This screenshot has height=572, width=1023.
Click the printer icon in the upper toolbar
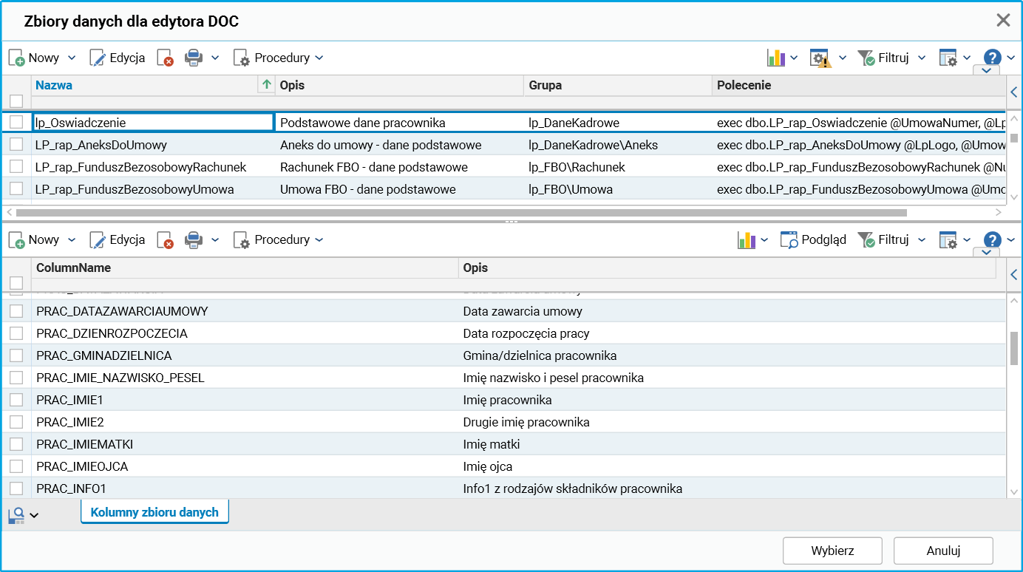(x=194, y=58)
